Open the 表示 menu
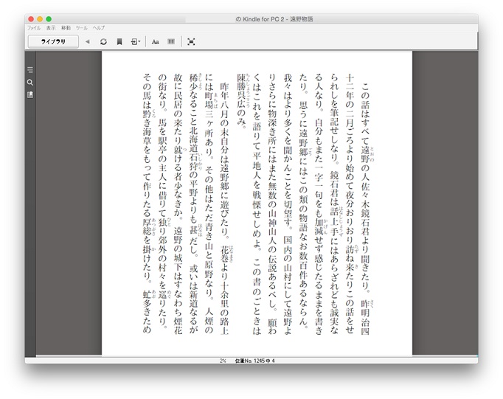The height and width of the screenshot is (399, 503). (x=51, y=27)
